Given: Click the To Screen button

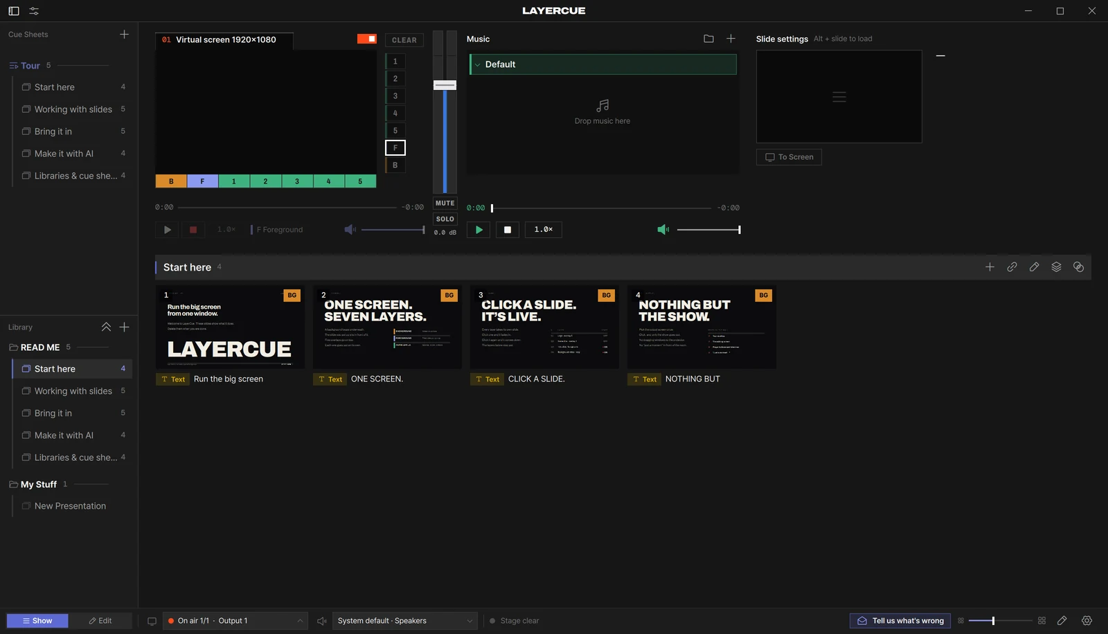Looking at the screenshot, I should 789,157.
